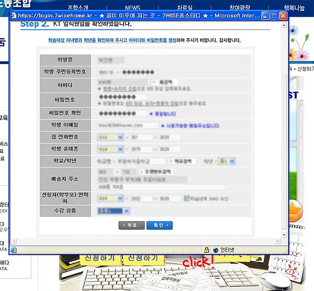This screenshot has height=291, width=314.
Task: Maximize the popup window
Action: 274,16
